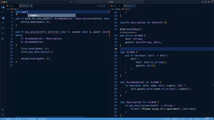Click '#[derive(Debug)]' on line 43

[x=131, y=29]
